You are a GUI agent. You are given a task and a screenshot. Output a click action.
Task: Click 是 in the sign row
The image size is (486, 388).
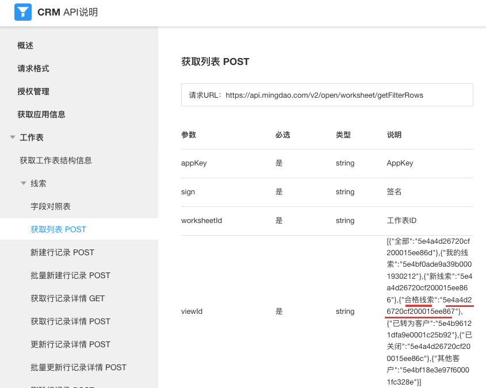click(x=279, y=191)
